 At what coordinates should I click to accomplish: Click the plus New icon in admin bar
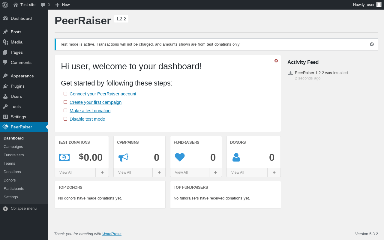57,5
